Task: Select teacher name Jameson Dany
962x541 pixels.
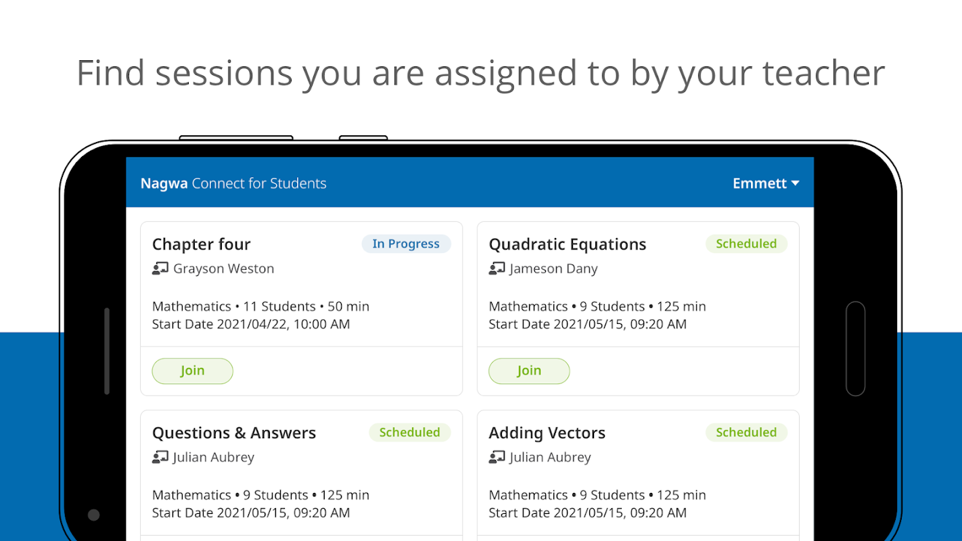Action: tap(553, 268)
